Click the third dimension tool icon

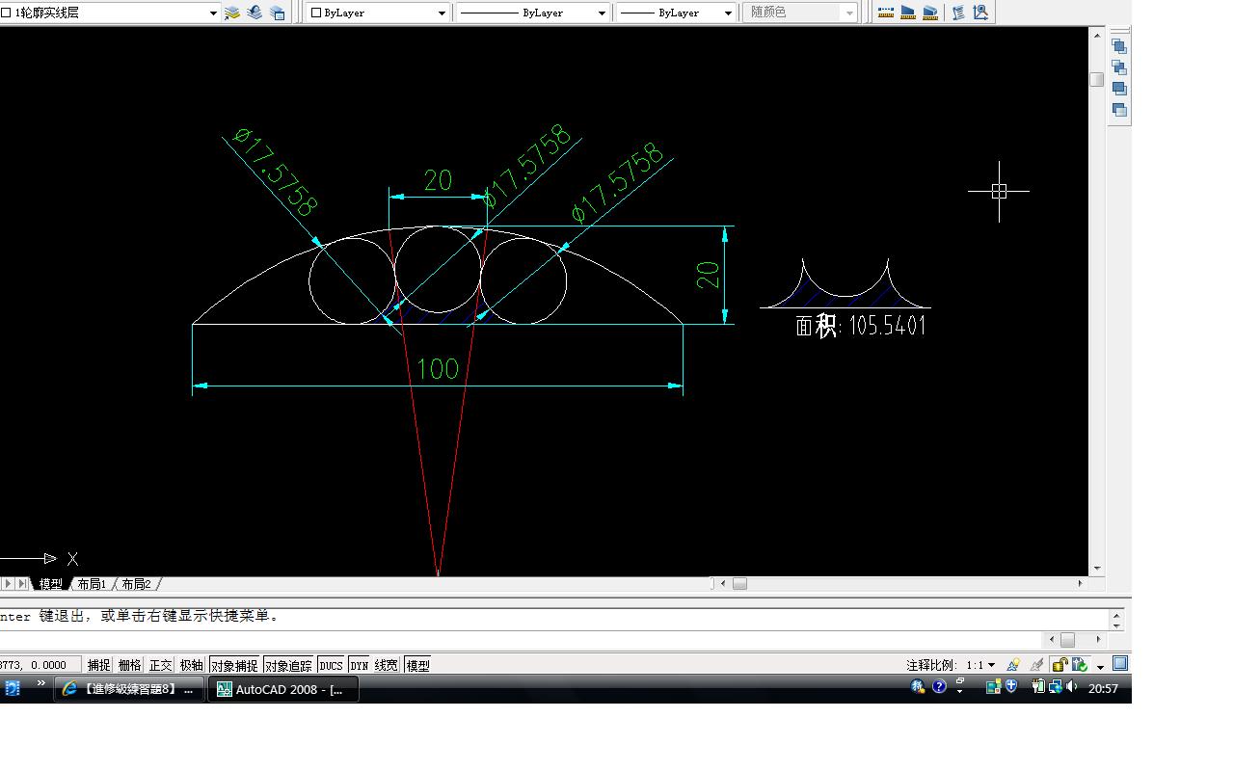tap(930, 13)
